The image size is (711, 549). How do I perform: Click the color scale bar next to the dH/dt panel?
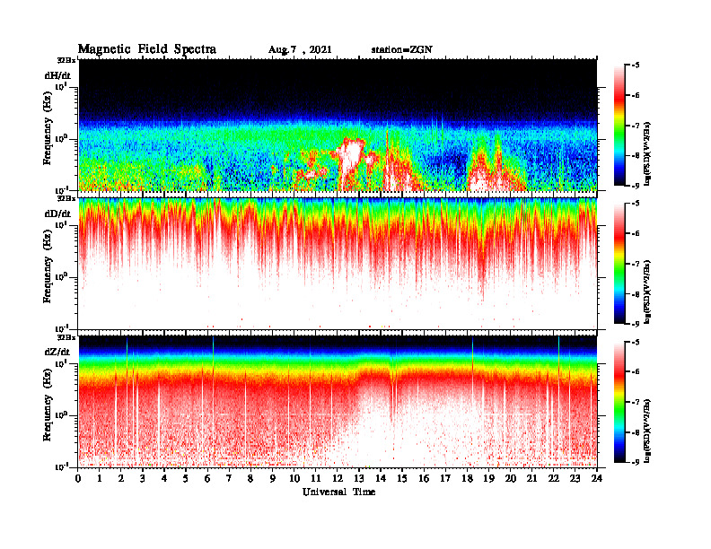point(619,126)
